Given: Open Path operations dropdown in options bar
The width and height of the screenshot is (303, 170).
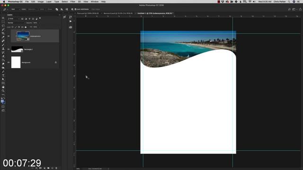Looking at the screenshot, I should click(x=57, y=9).
